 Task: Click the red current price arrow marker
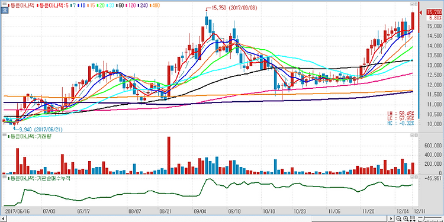click(x=420, y=12)
